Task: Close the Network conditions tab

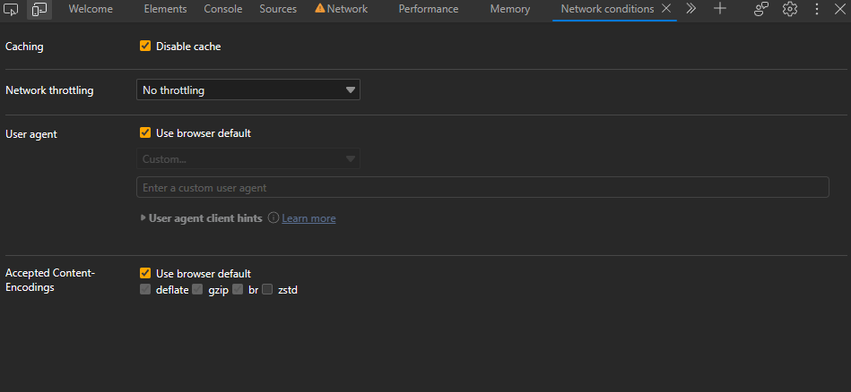Action: click(665, 9)
